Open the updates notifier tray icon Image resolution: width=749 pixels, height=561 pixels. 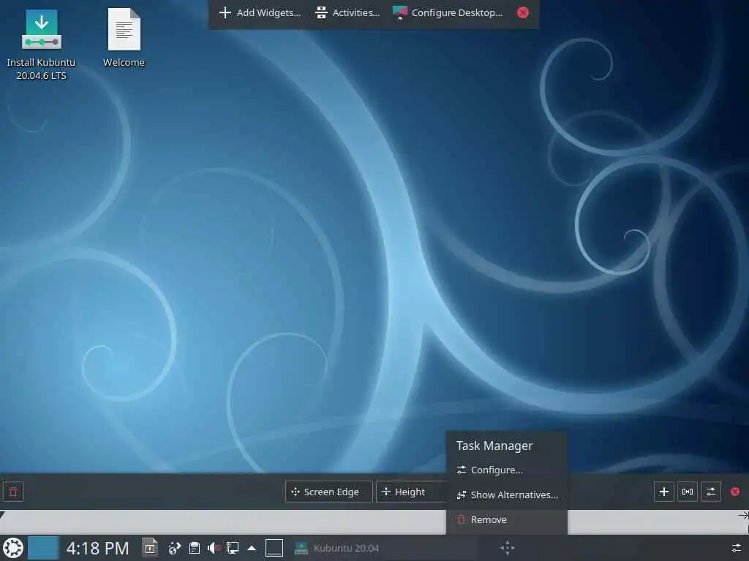point(174,548)
